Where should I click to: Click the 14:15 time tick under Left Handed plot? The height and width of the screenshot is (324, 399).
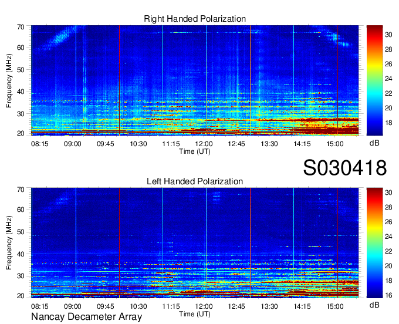point(302,306)
